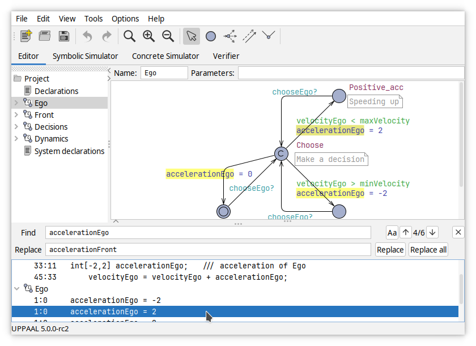
Task: Open the Options menu
Action: pyautogui.click(x=125, y=19)
